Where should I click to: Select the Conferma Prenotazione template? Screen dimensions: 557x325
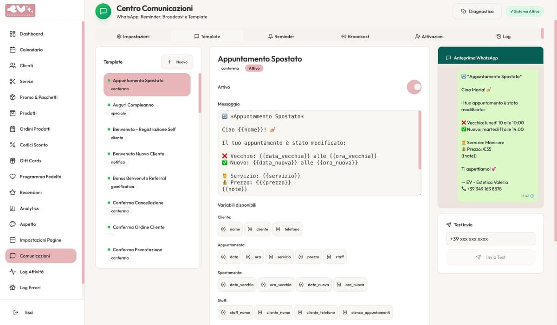click(x=147, y=254)
